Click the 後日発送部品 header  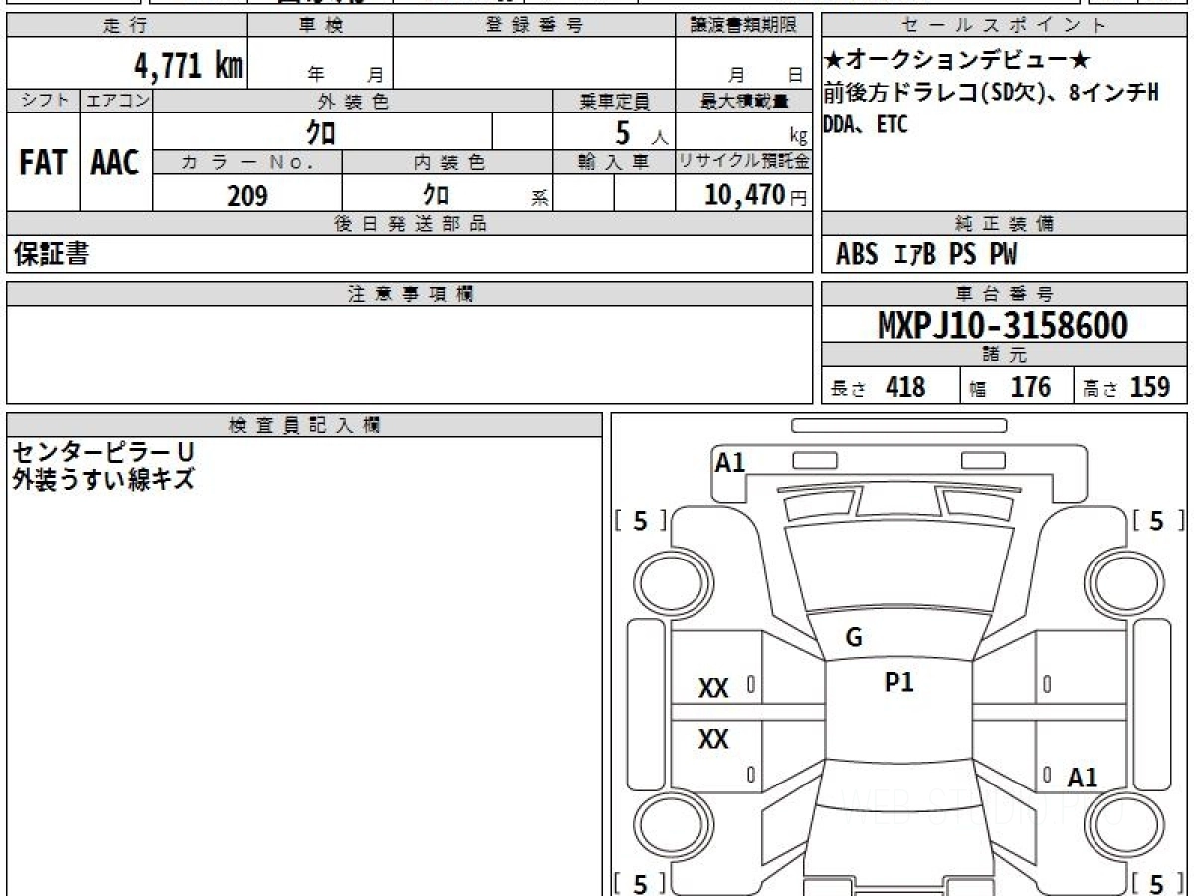(410, 224)
